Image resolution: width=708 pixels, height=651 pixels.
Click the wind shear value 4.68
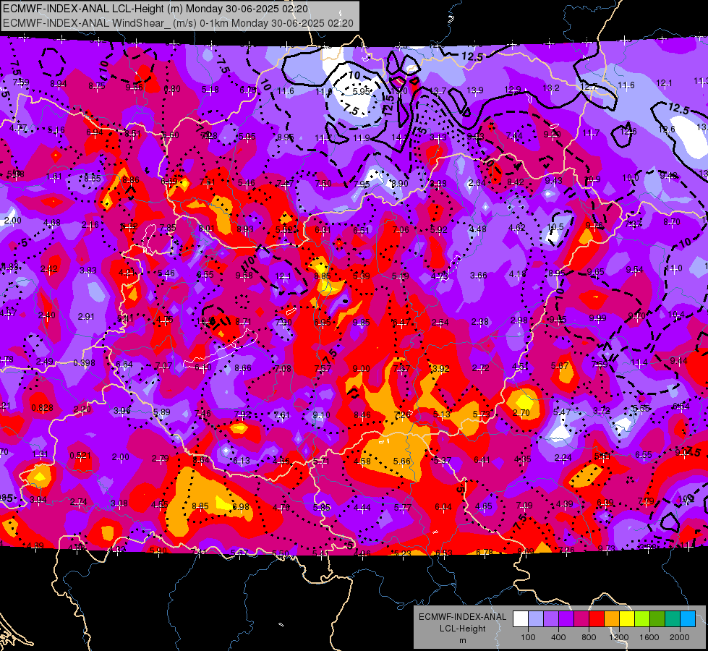(52, 222)
